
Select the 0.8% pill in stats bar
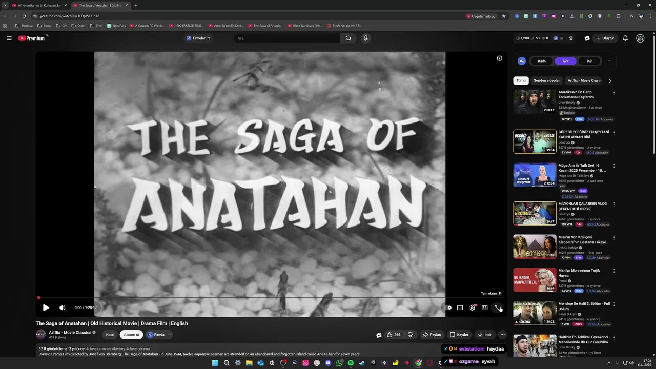[x=542, y=61]
